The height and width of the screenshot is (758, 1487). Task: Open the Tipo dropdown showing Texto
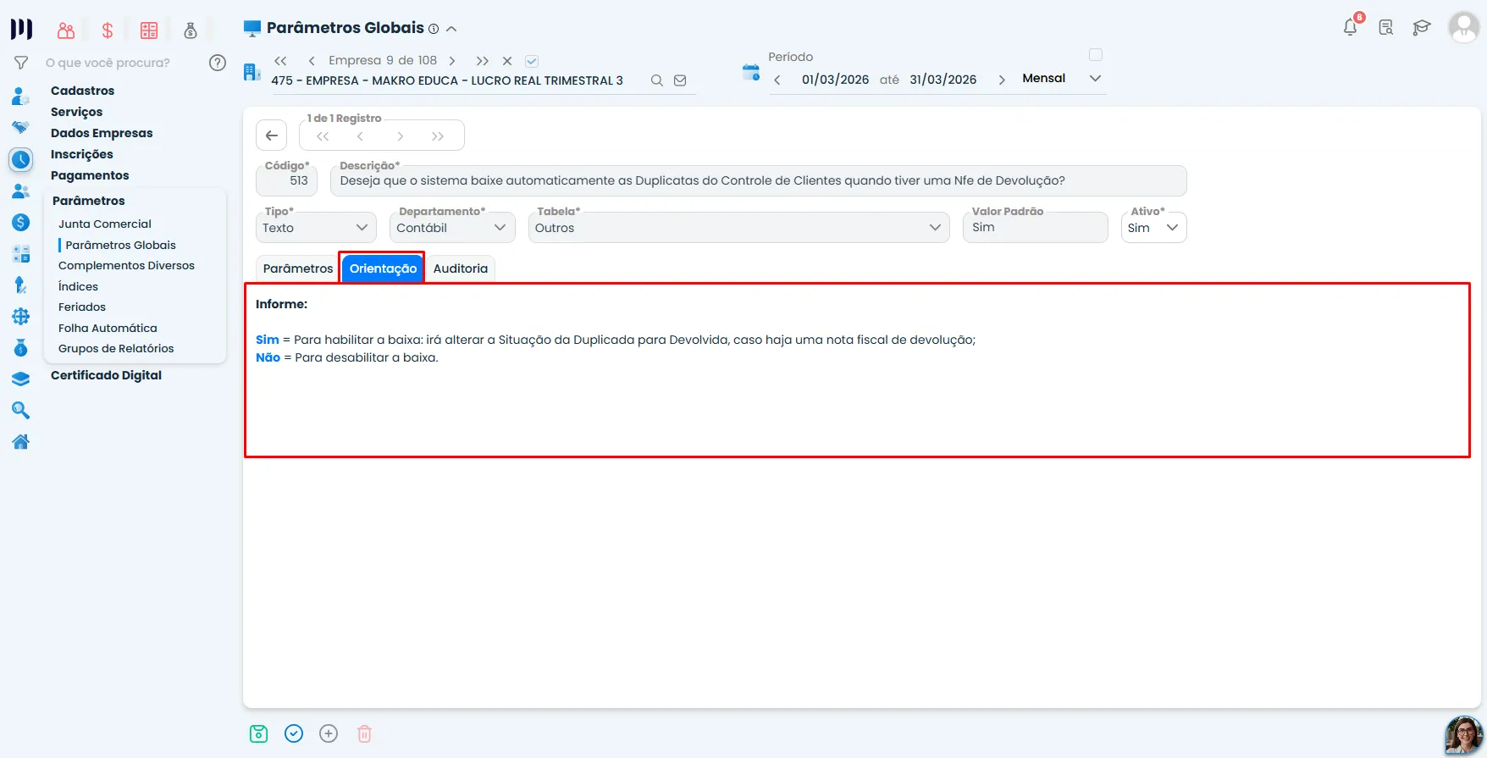coord(315,227)
